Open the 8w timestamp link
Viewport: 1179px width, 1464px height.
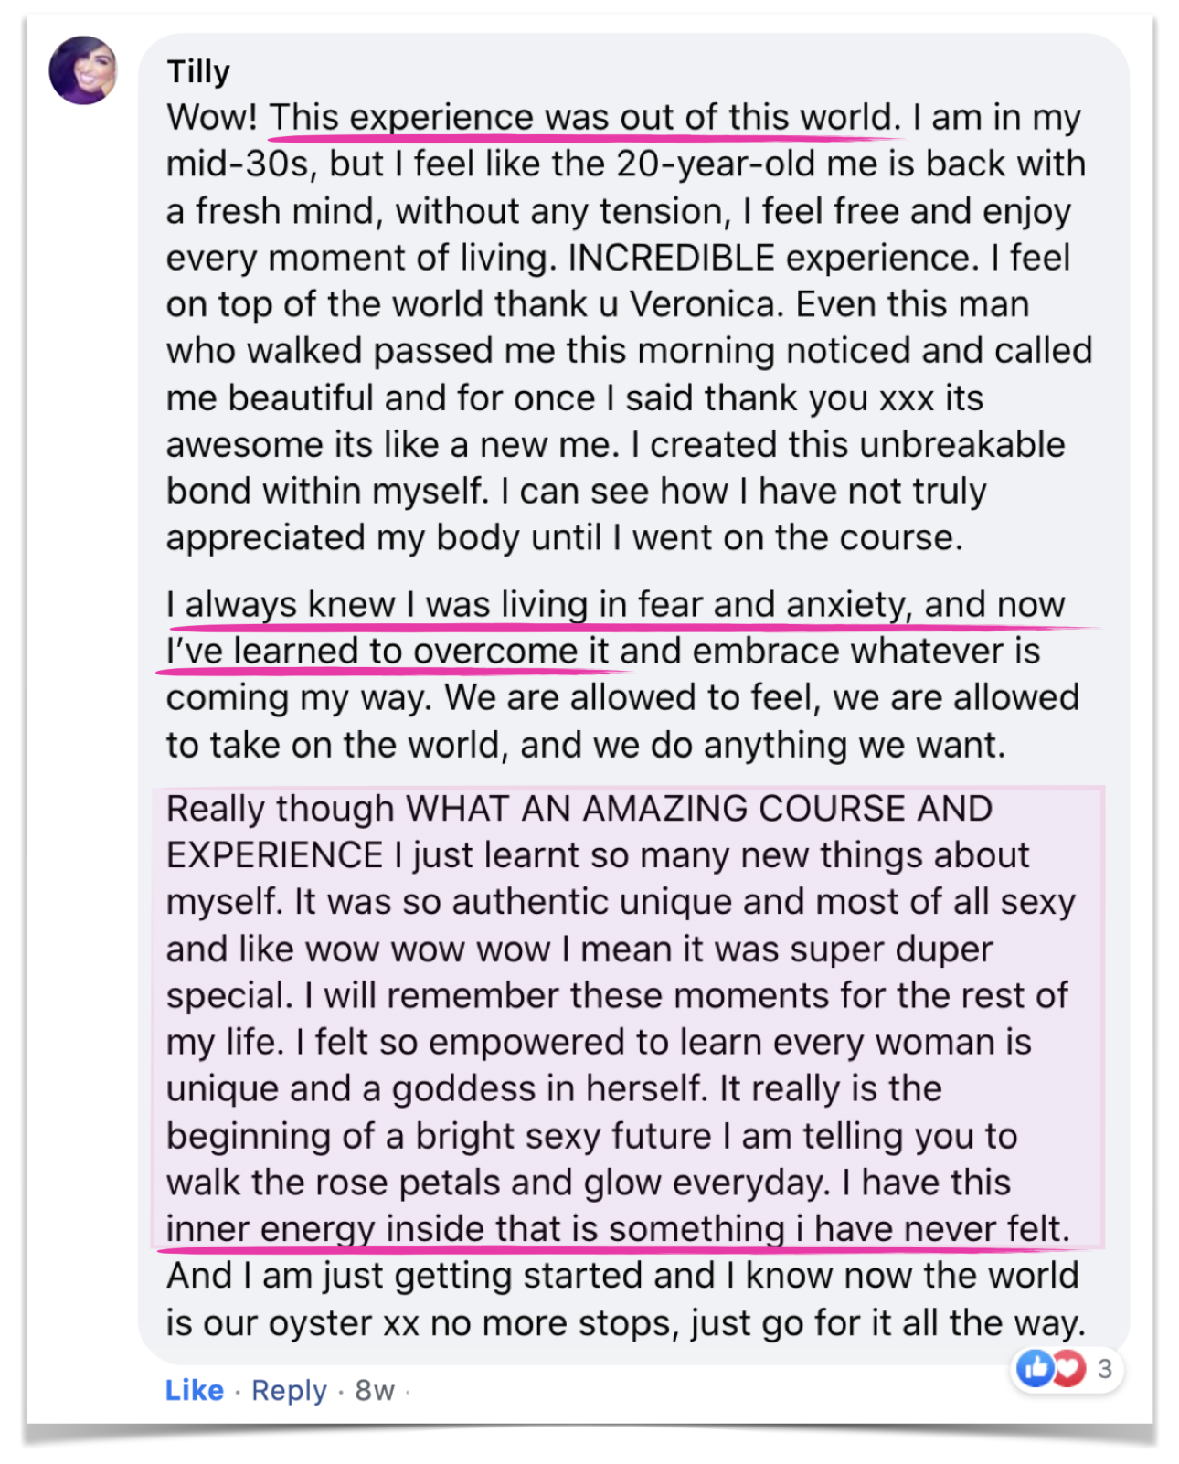click(374, 1390)
